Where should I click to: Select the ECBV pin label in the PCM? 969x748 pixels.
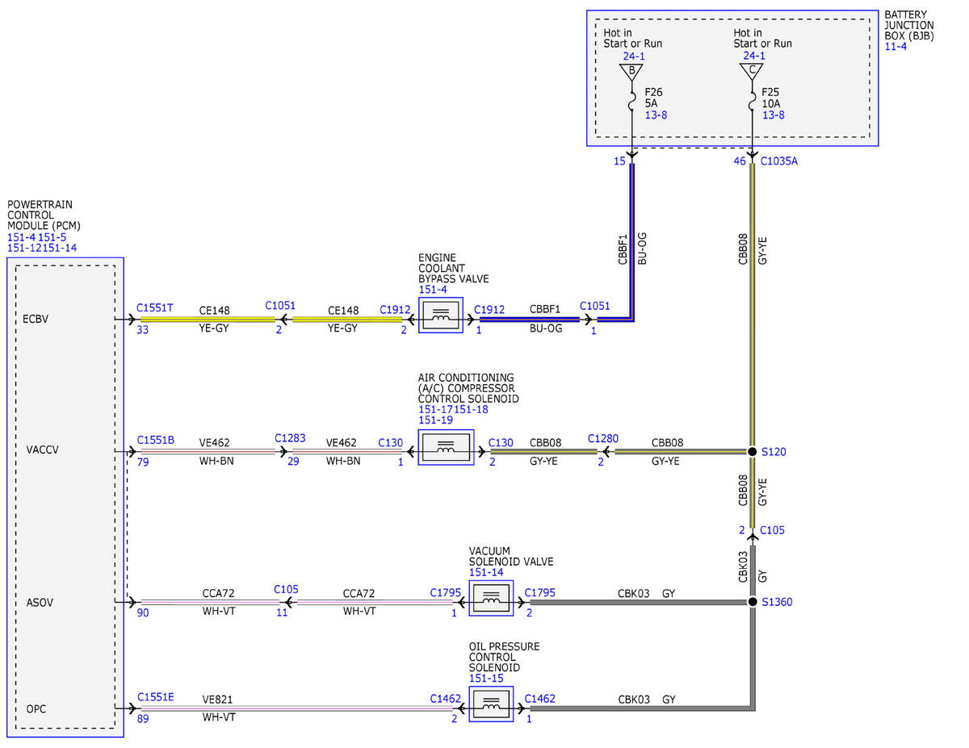coord(36,320)
